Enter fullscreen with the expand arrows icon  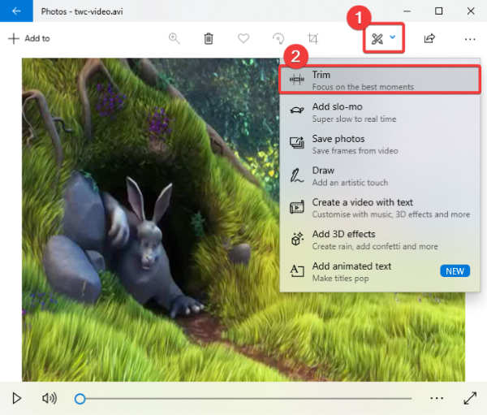(470, 398)
